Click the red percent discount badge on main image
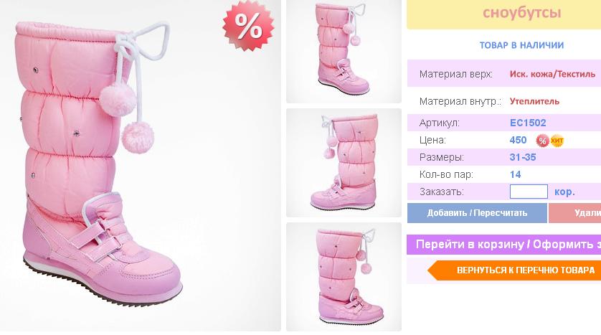 point(248,26)
